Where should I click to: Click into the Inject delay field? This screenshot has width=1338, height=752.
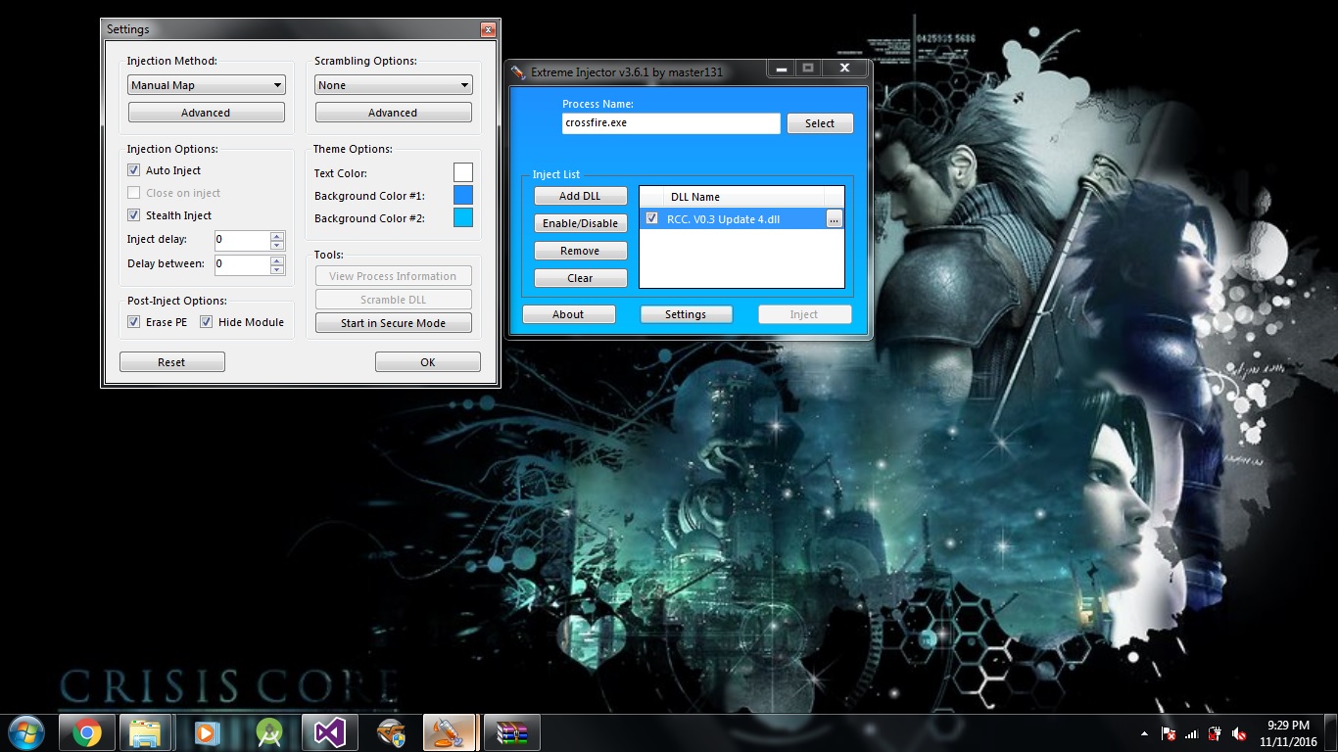pos(242,240)
